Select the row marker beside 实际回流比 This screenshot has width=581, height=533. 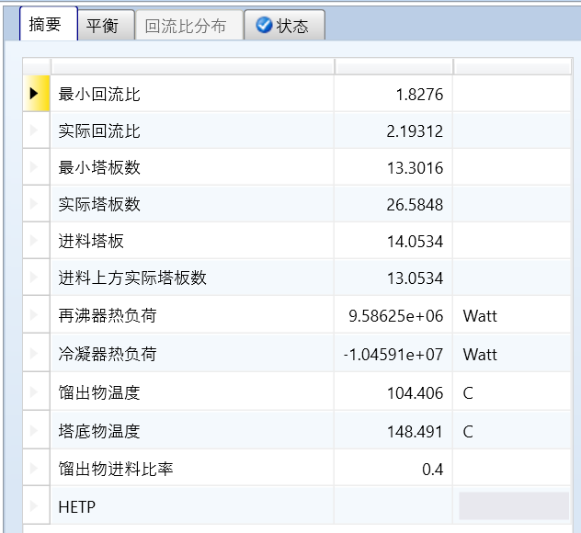35,130
